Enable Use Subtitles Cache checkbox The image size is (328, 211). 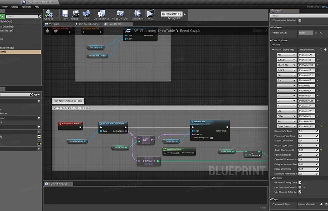300,187
